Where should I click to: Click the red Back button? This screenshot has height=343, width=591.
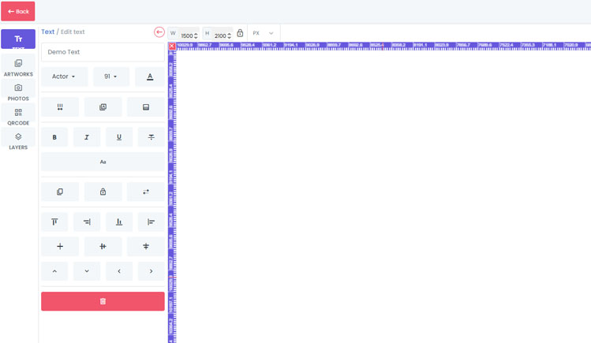(x=18, y=11)
